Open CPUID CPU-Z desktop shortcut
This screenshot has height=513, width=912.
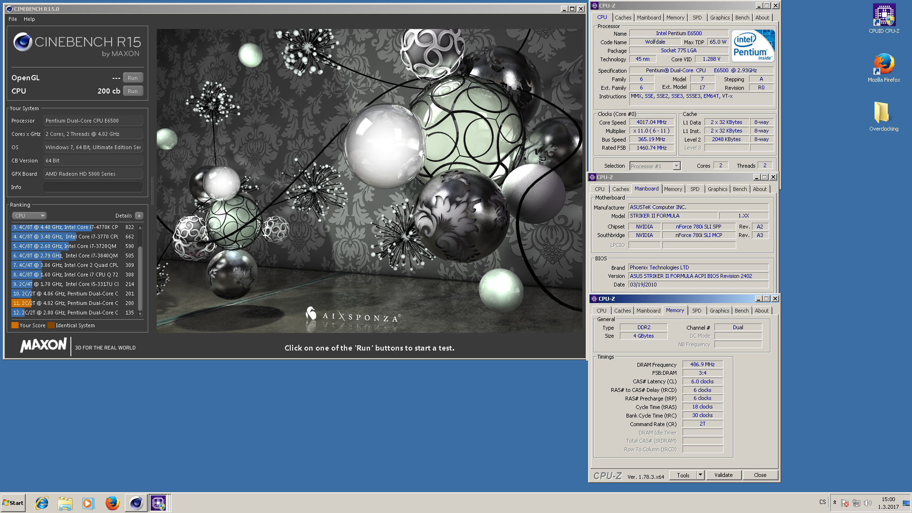[883, 19]
